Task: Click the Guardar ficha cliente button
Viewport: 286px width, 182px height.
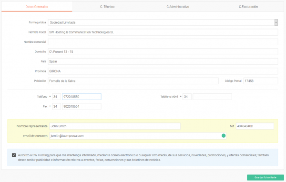Action: pos(266,177)
